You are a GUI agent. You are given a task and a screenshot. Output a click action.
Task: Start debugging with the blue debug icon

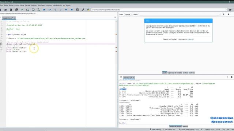coord(44,10)
